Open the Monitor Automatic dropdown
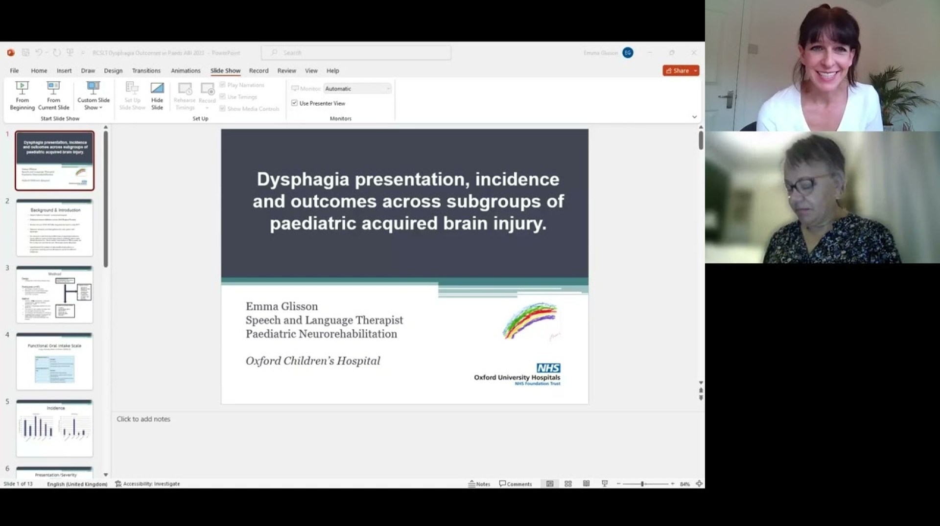 click(x=357, y=89)
